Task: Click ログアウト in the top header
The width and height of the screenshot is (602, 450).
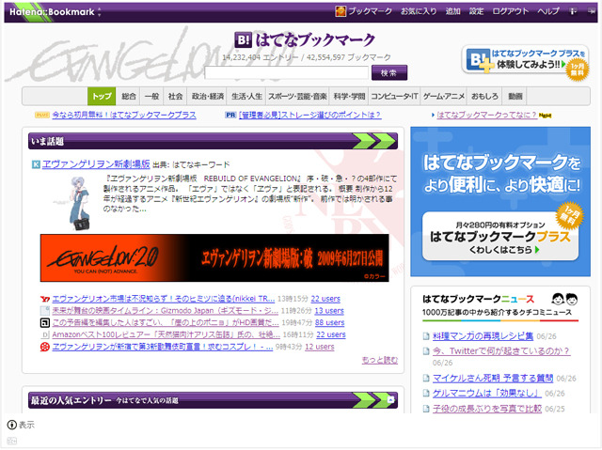Action: pyautogui.click(x=510, y=11)
